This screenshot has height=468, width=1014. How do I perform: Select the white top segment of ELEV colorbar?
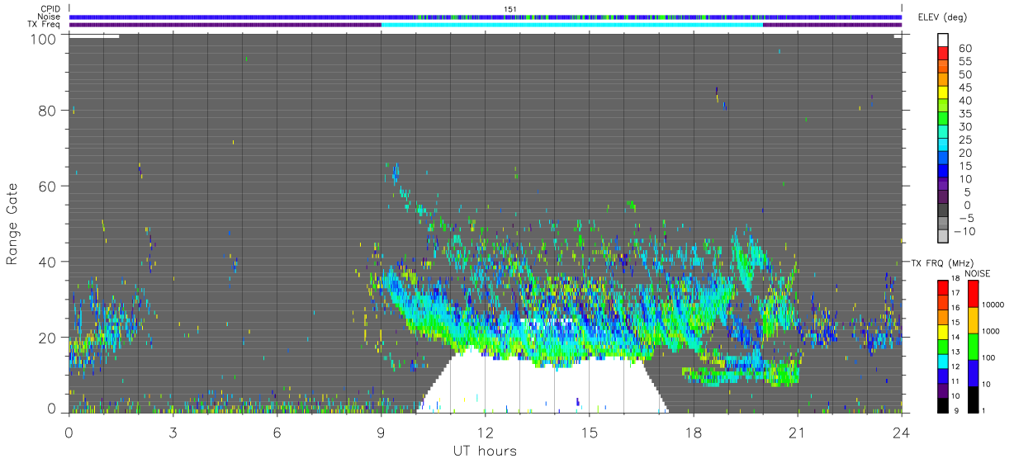point(943,40)
